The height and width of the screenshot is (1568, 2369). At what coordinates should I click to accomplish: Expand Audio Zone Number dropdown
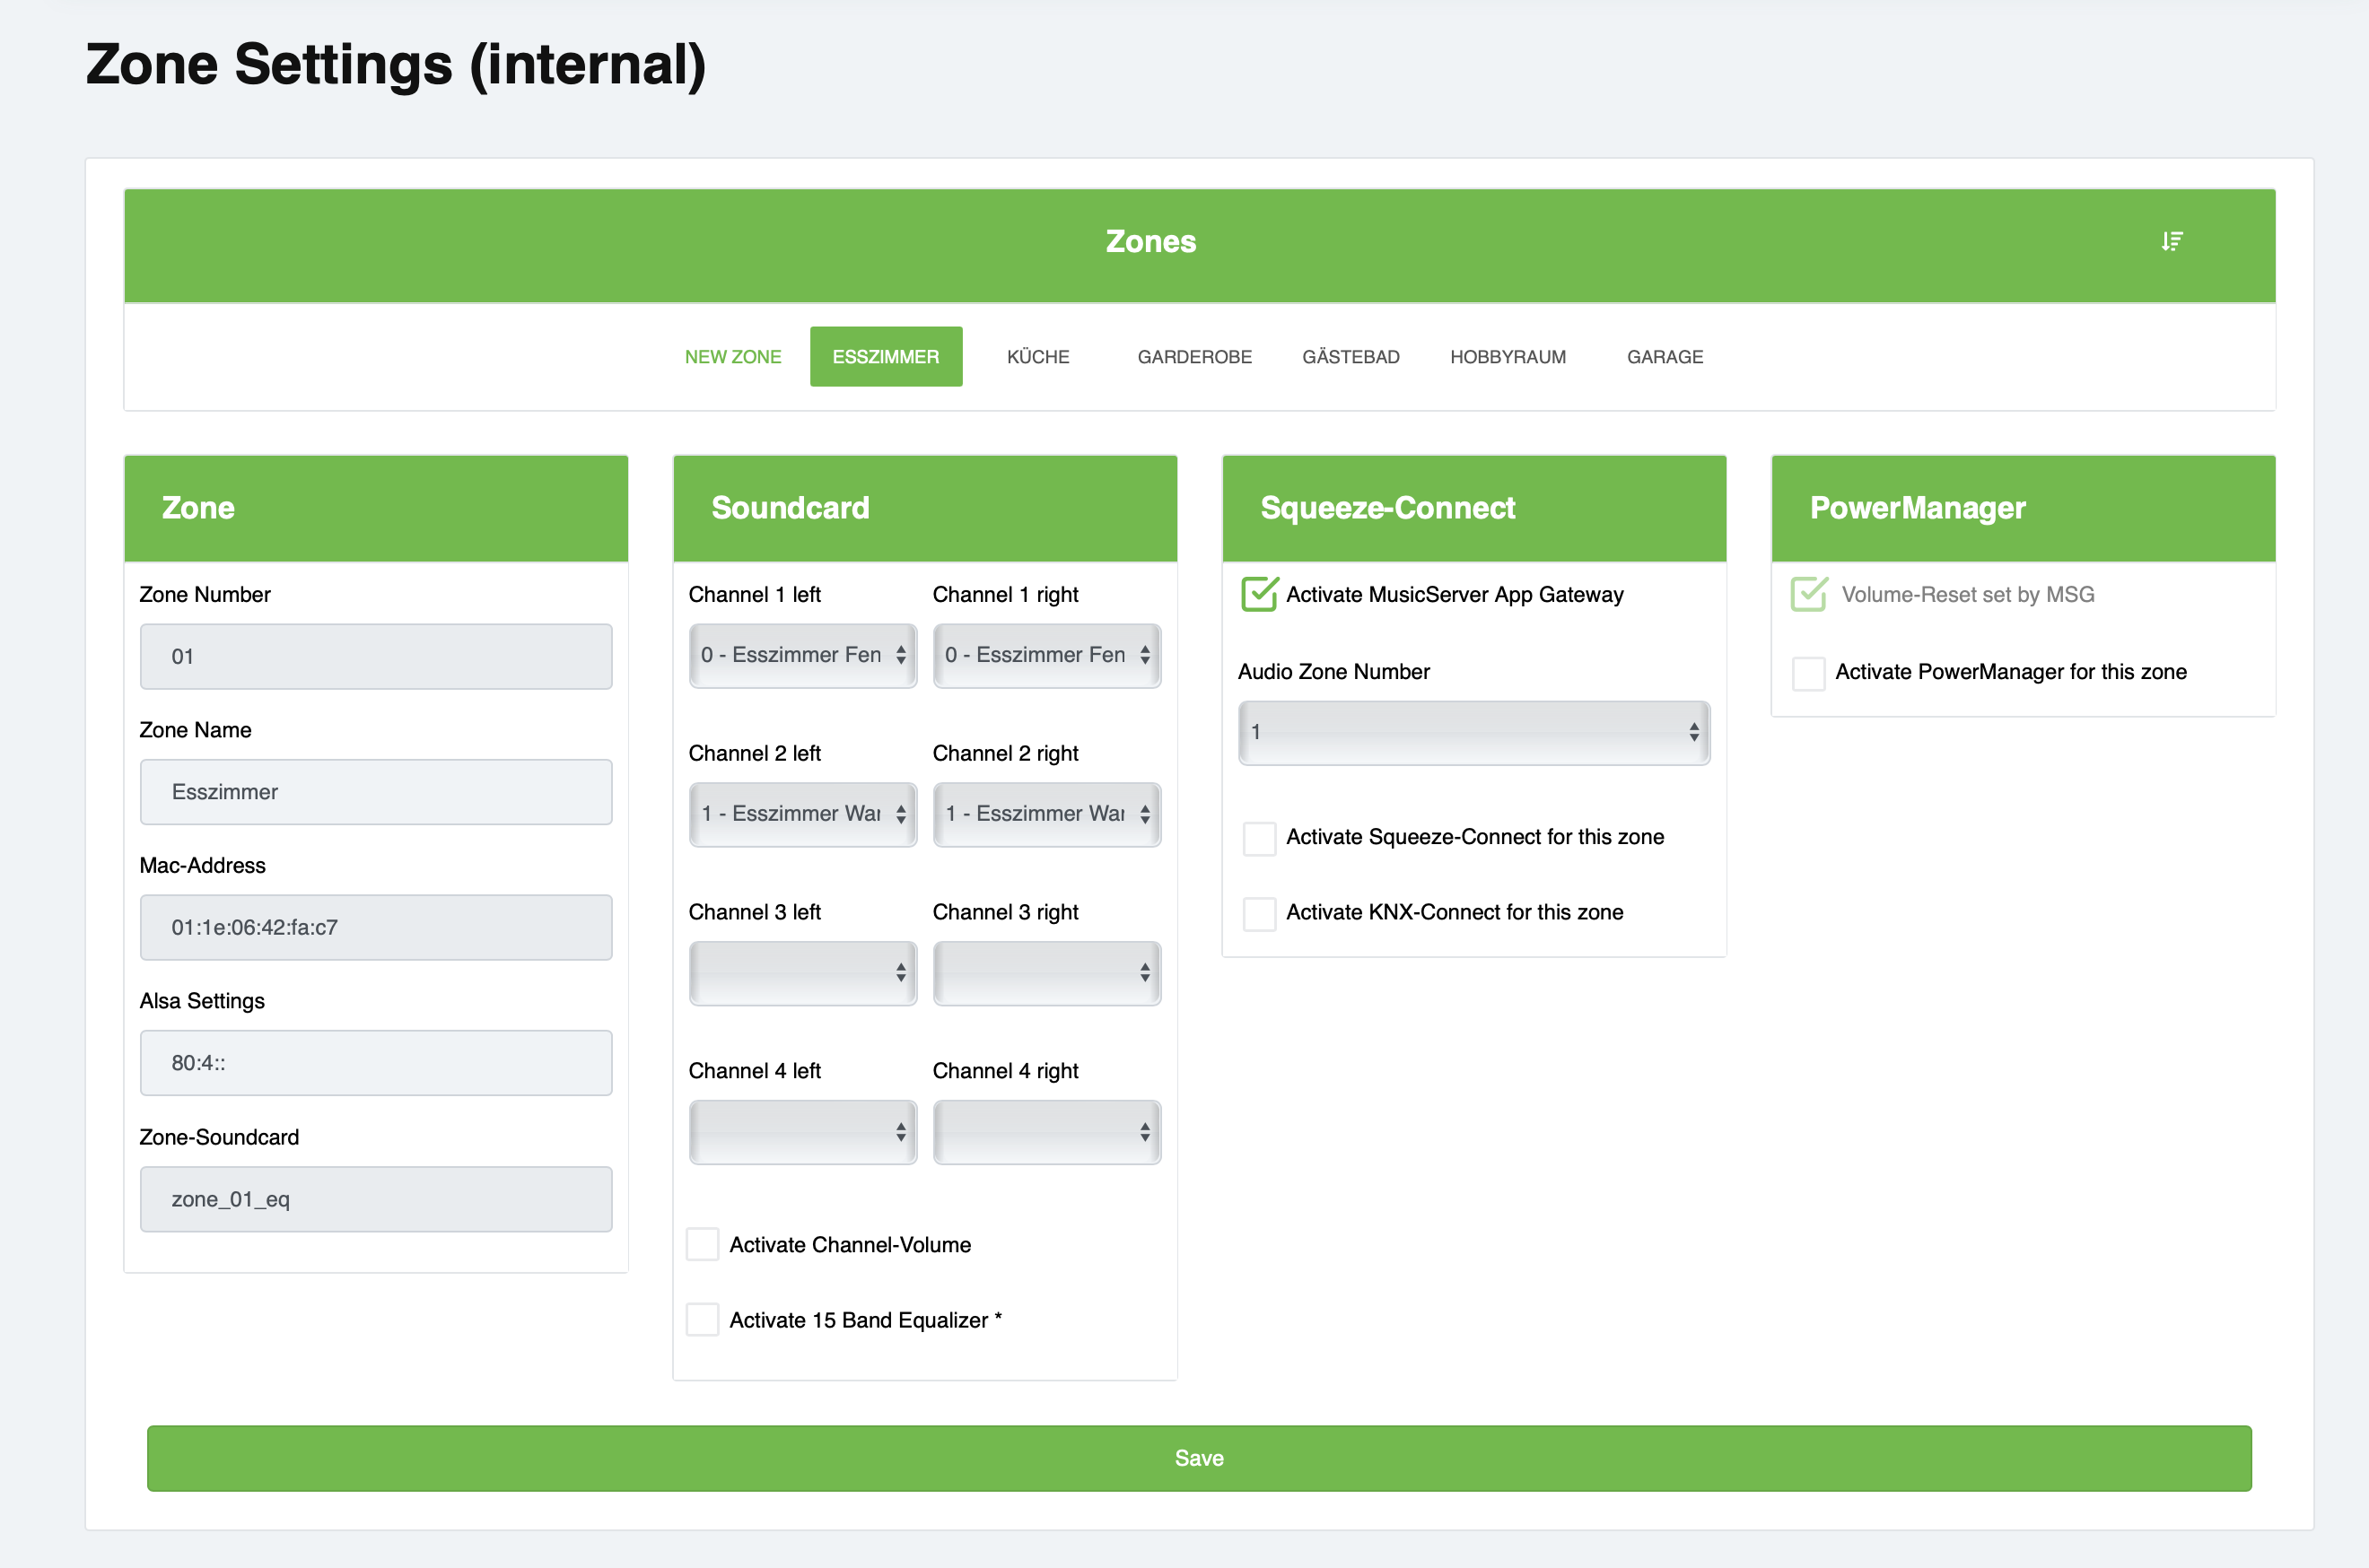coord(1473,732)
